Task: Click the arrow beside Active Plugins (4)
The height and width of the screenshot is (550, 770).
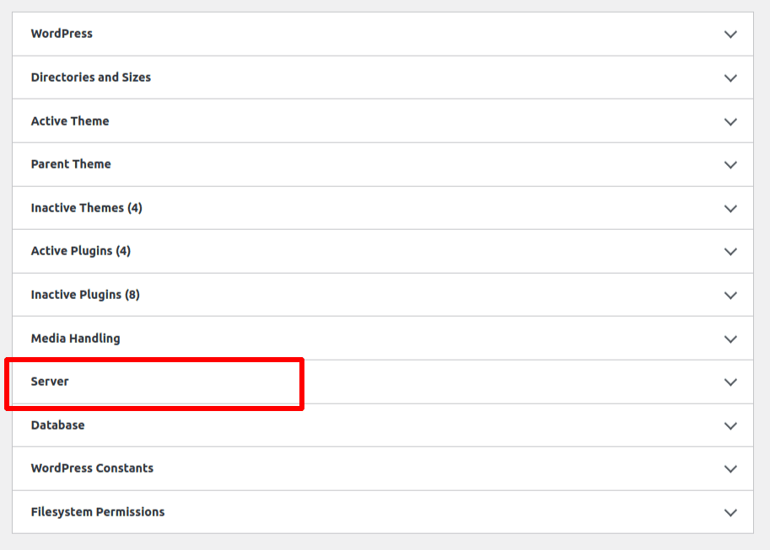Action: 730,251
